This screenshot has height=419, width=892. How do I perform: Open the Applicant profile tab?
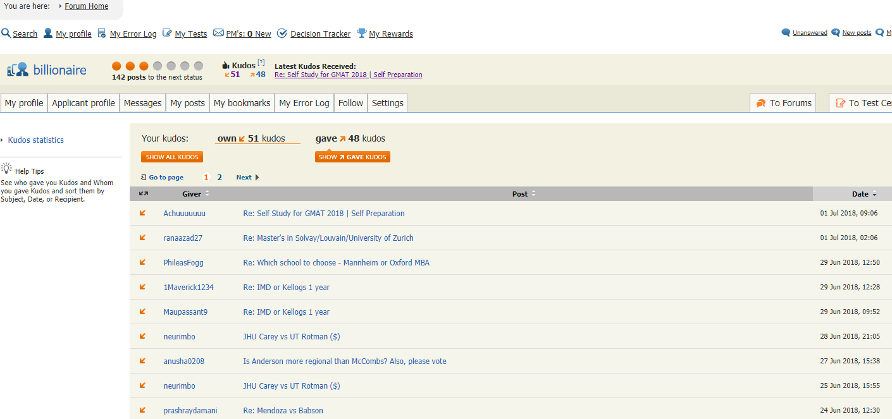point(84,103)
